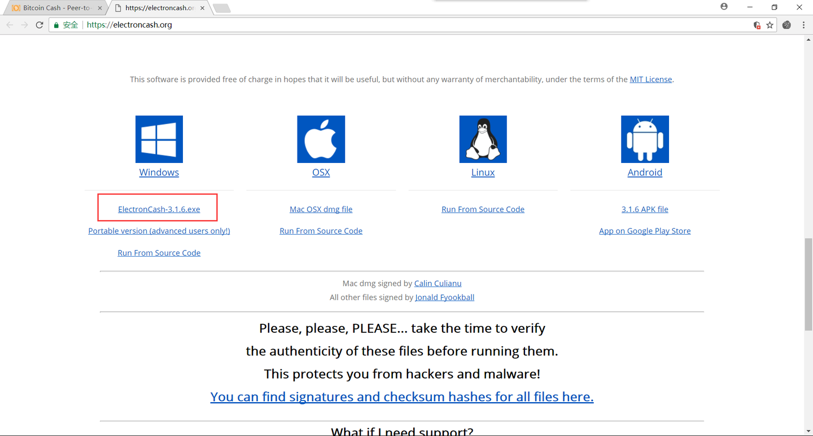Screen dimensions: 813x436
Task: Minimize the Chrome window
Action: (750, 7)
